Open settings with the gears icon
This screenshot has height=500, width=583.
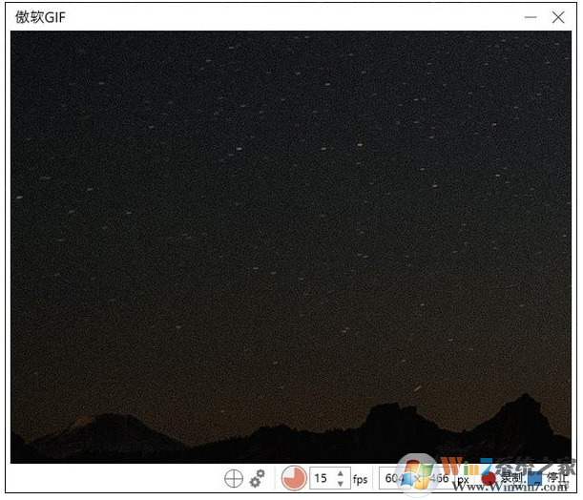257,479
